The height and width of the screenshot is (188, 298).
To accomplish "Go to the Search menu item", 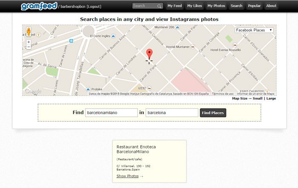I will point(236,6).
